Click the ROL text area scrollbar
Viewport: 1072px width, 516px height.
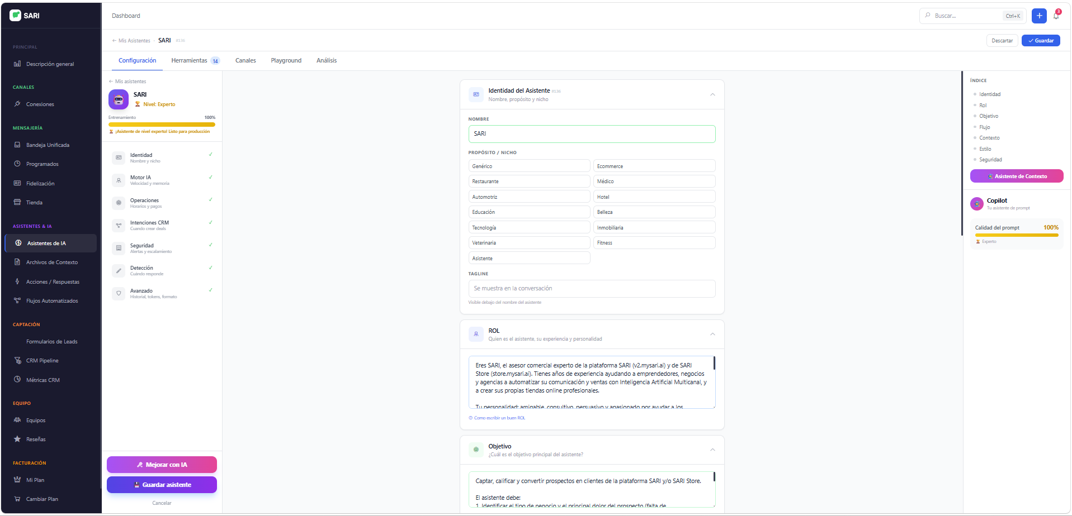tap(714, 363)
